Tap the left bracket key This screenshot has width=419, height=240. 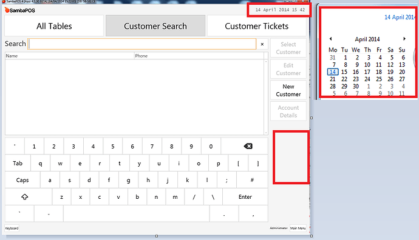click(238, 163)
